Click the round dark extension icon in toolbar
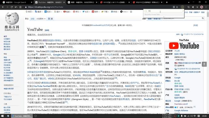The height and width of the screenshot is (118, 209). (182, 7)
